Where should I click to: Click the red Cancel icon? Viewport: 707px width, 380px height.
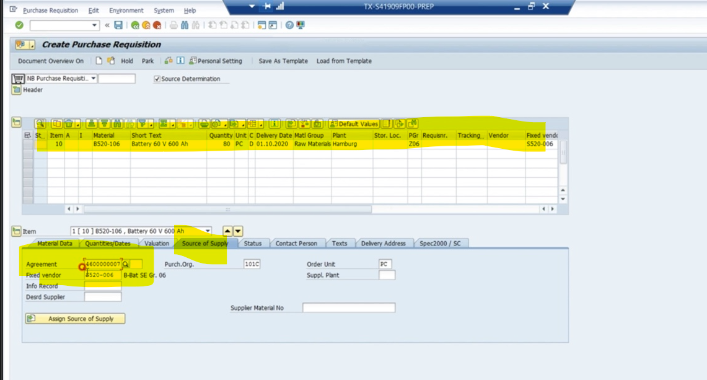coord(157,25)
